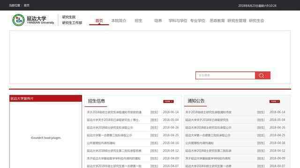The image size is (300, 168).
Task: Open the 研究生会 navigation item
Action: tap(256, 21)
